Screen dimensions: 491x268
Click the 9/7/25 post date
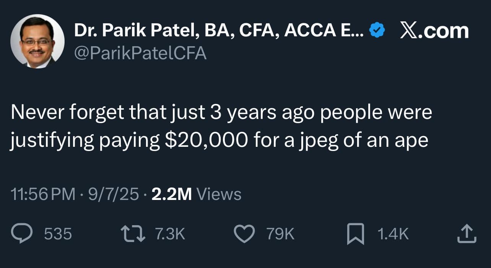coord(114,194)
